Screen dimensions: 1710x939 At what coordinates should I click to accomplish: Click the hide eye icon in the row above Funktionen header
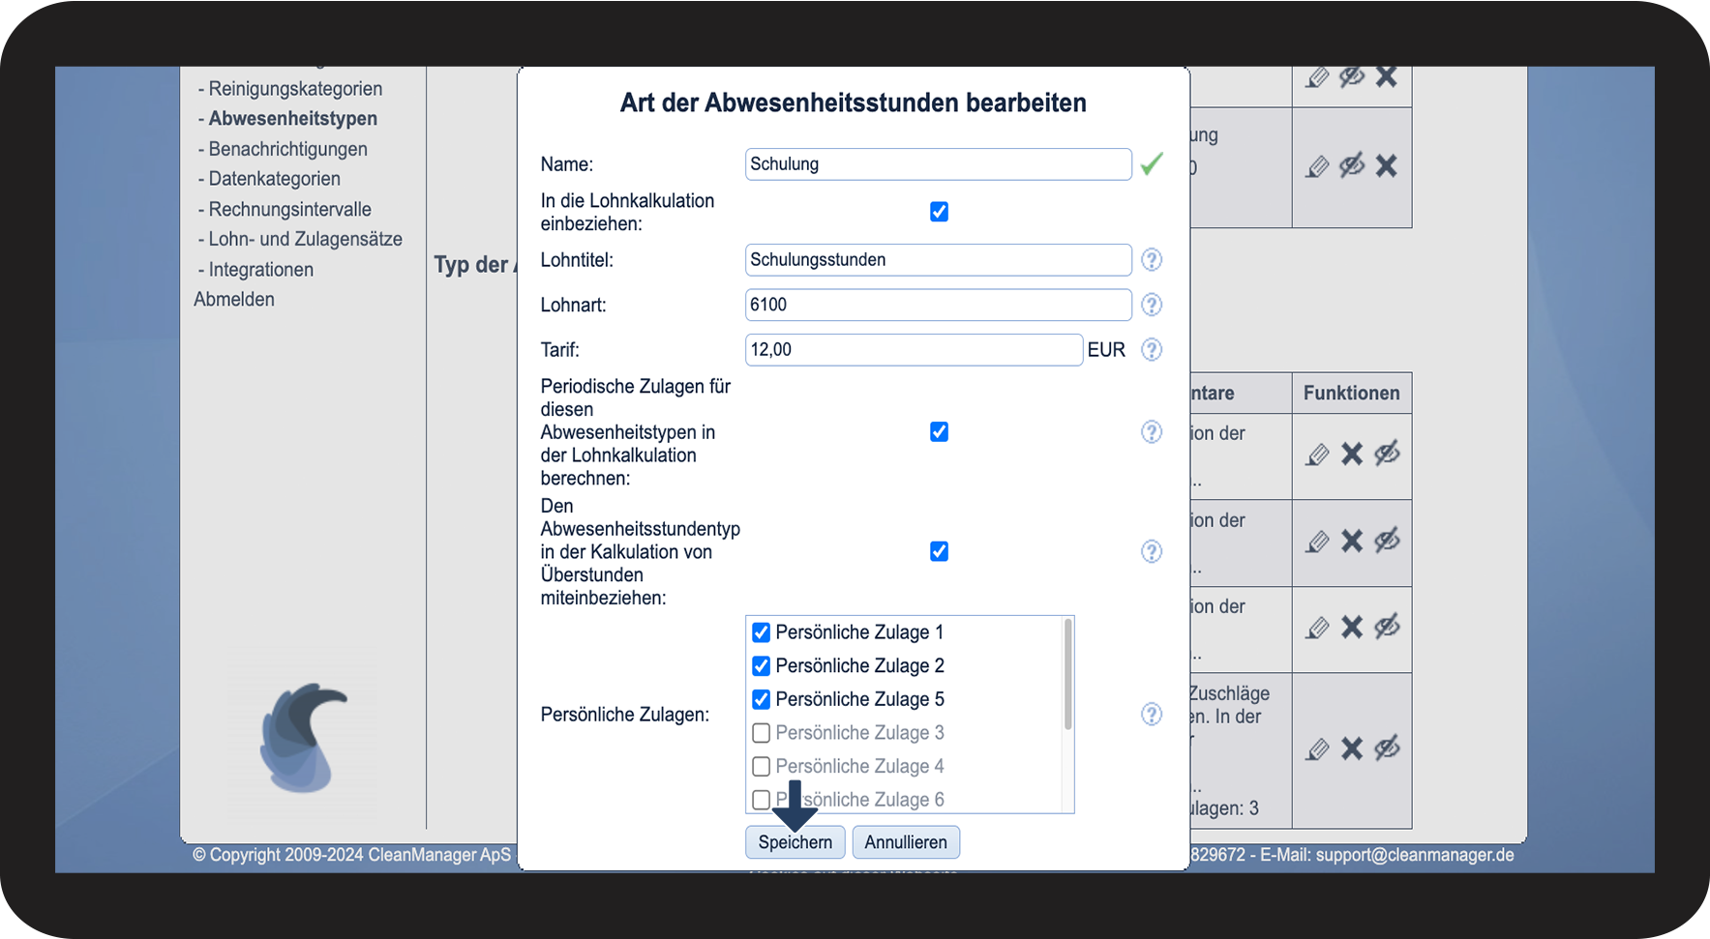click(x=1352, y=165)
